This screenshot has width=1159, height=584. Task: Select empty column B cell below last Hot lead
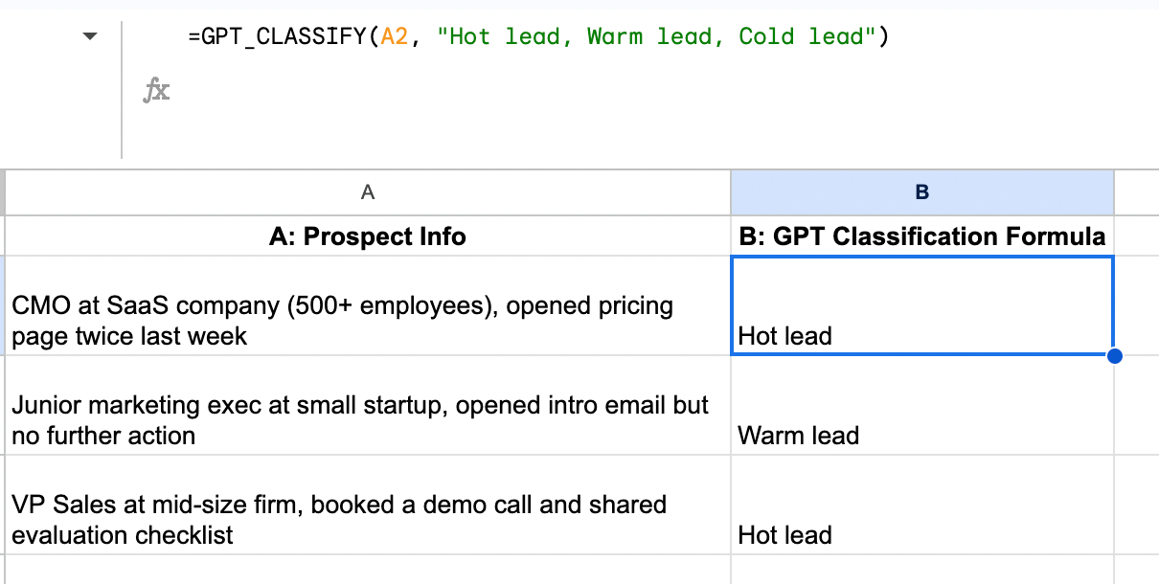(921, 570)
